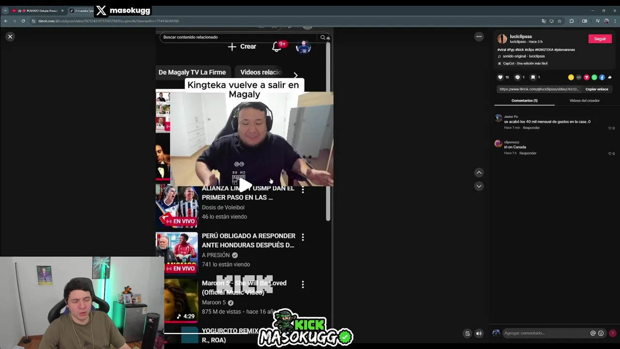Like the video with the heart icon

coord(500,77)
